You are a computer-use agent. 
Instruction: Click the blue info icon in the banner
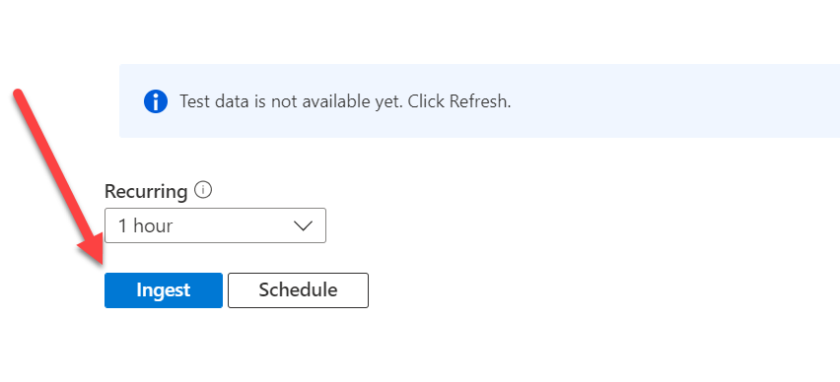tap(156, 101)
